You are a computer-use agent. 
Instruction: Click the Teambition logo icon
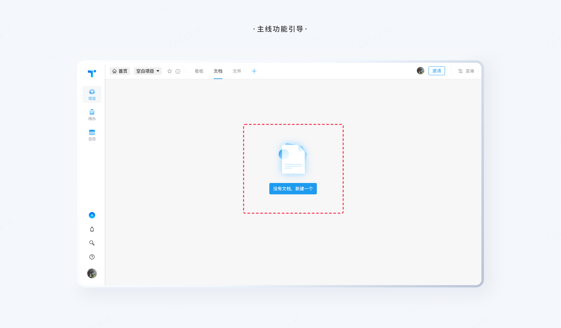92,73
